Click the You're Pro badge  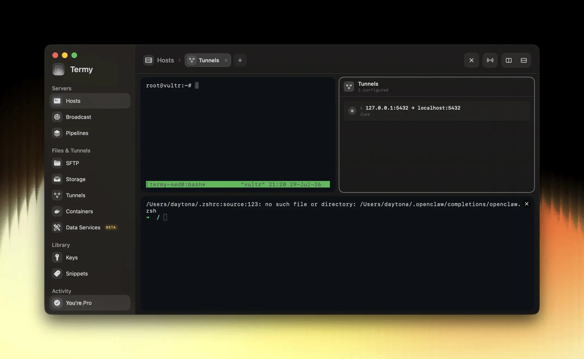90,303
